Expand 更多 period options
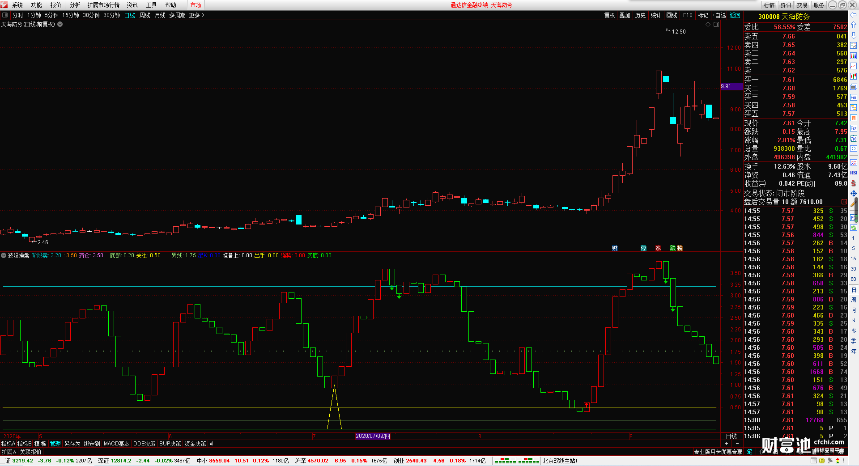 (196, 15)
